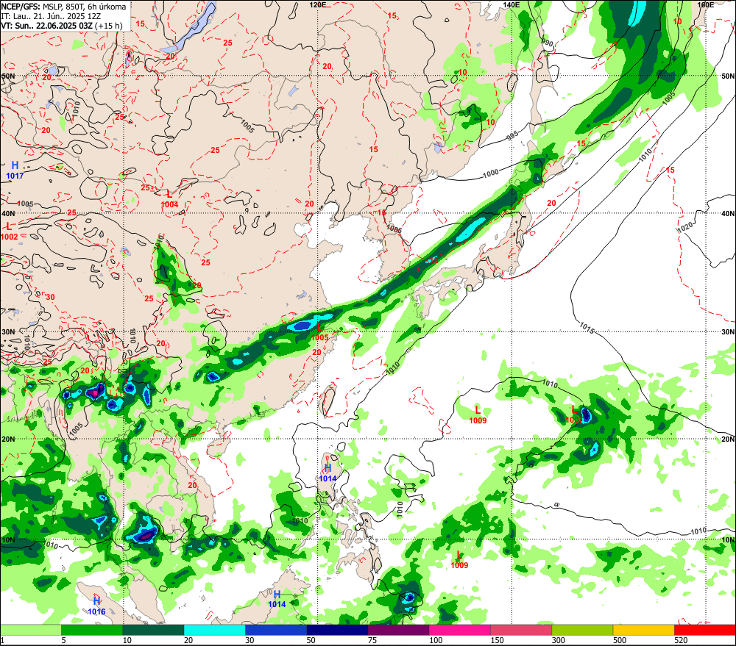
Task: Click the NCEP/GFS: MSLP, 850T title line
Action: coord(63,6)
